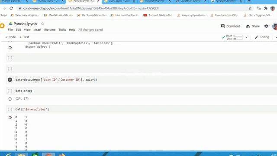The height and width of the screenshot is (156, 277).
Task: Open the How to return JSO bookmark
Action: coord(225,15)
